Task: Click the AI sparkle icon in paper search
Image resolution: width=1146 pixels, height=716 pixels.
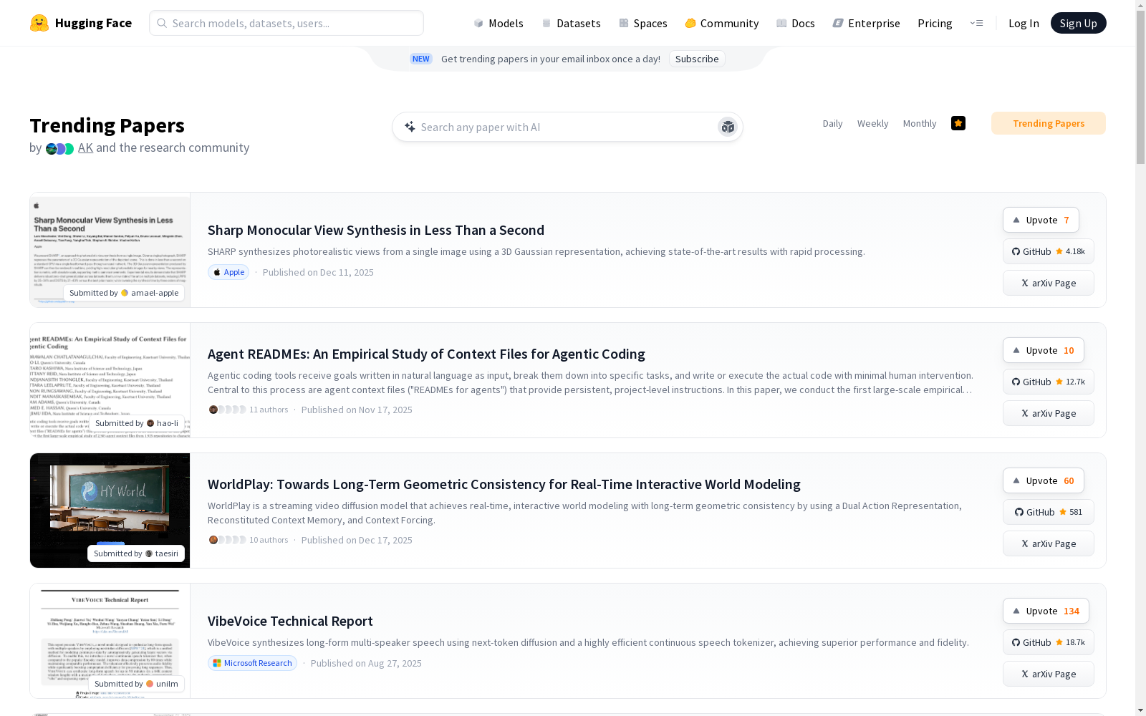Action: [x=410, y=127]
